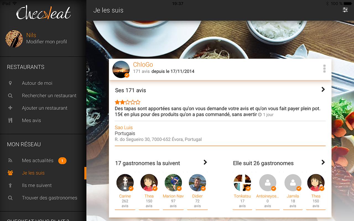Open the three-dot menu on ChloGo card

point(324,69)
